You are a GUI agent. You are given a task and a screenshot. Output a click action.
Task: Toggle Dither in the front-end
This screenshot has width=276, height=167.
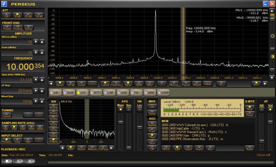[29, 28]
